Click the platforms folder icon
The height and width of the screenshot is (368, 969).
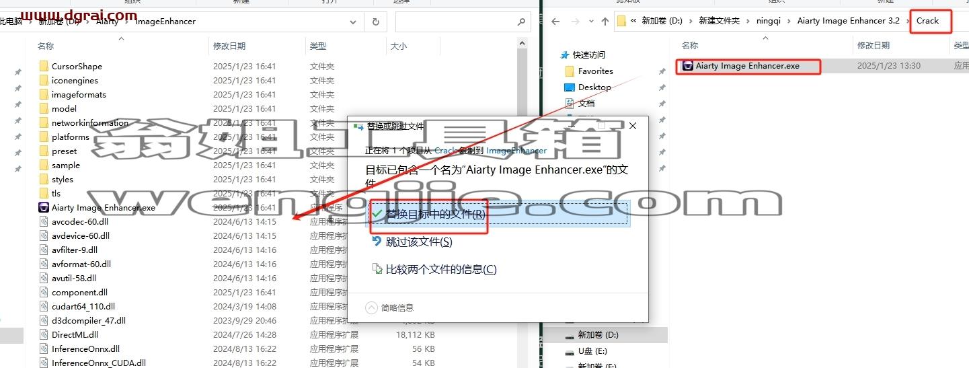click(44, 137)
